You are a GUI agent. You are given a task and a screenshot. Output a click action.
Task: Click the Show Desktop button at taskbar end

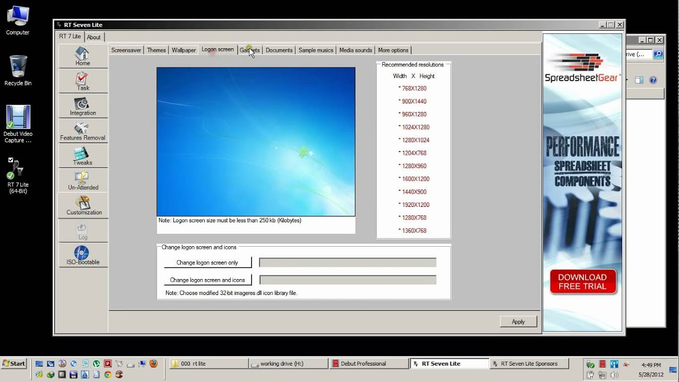tap(673, 370)
